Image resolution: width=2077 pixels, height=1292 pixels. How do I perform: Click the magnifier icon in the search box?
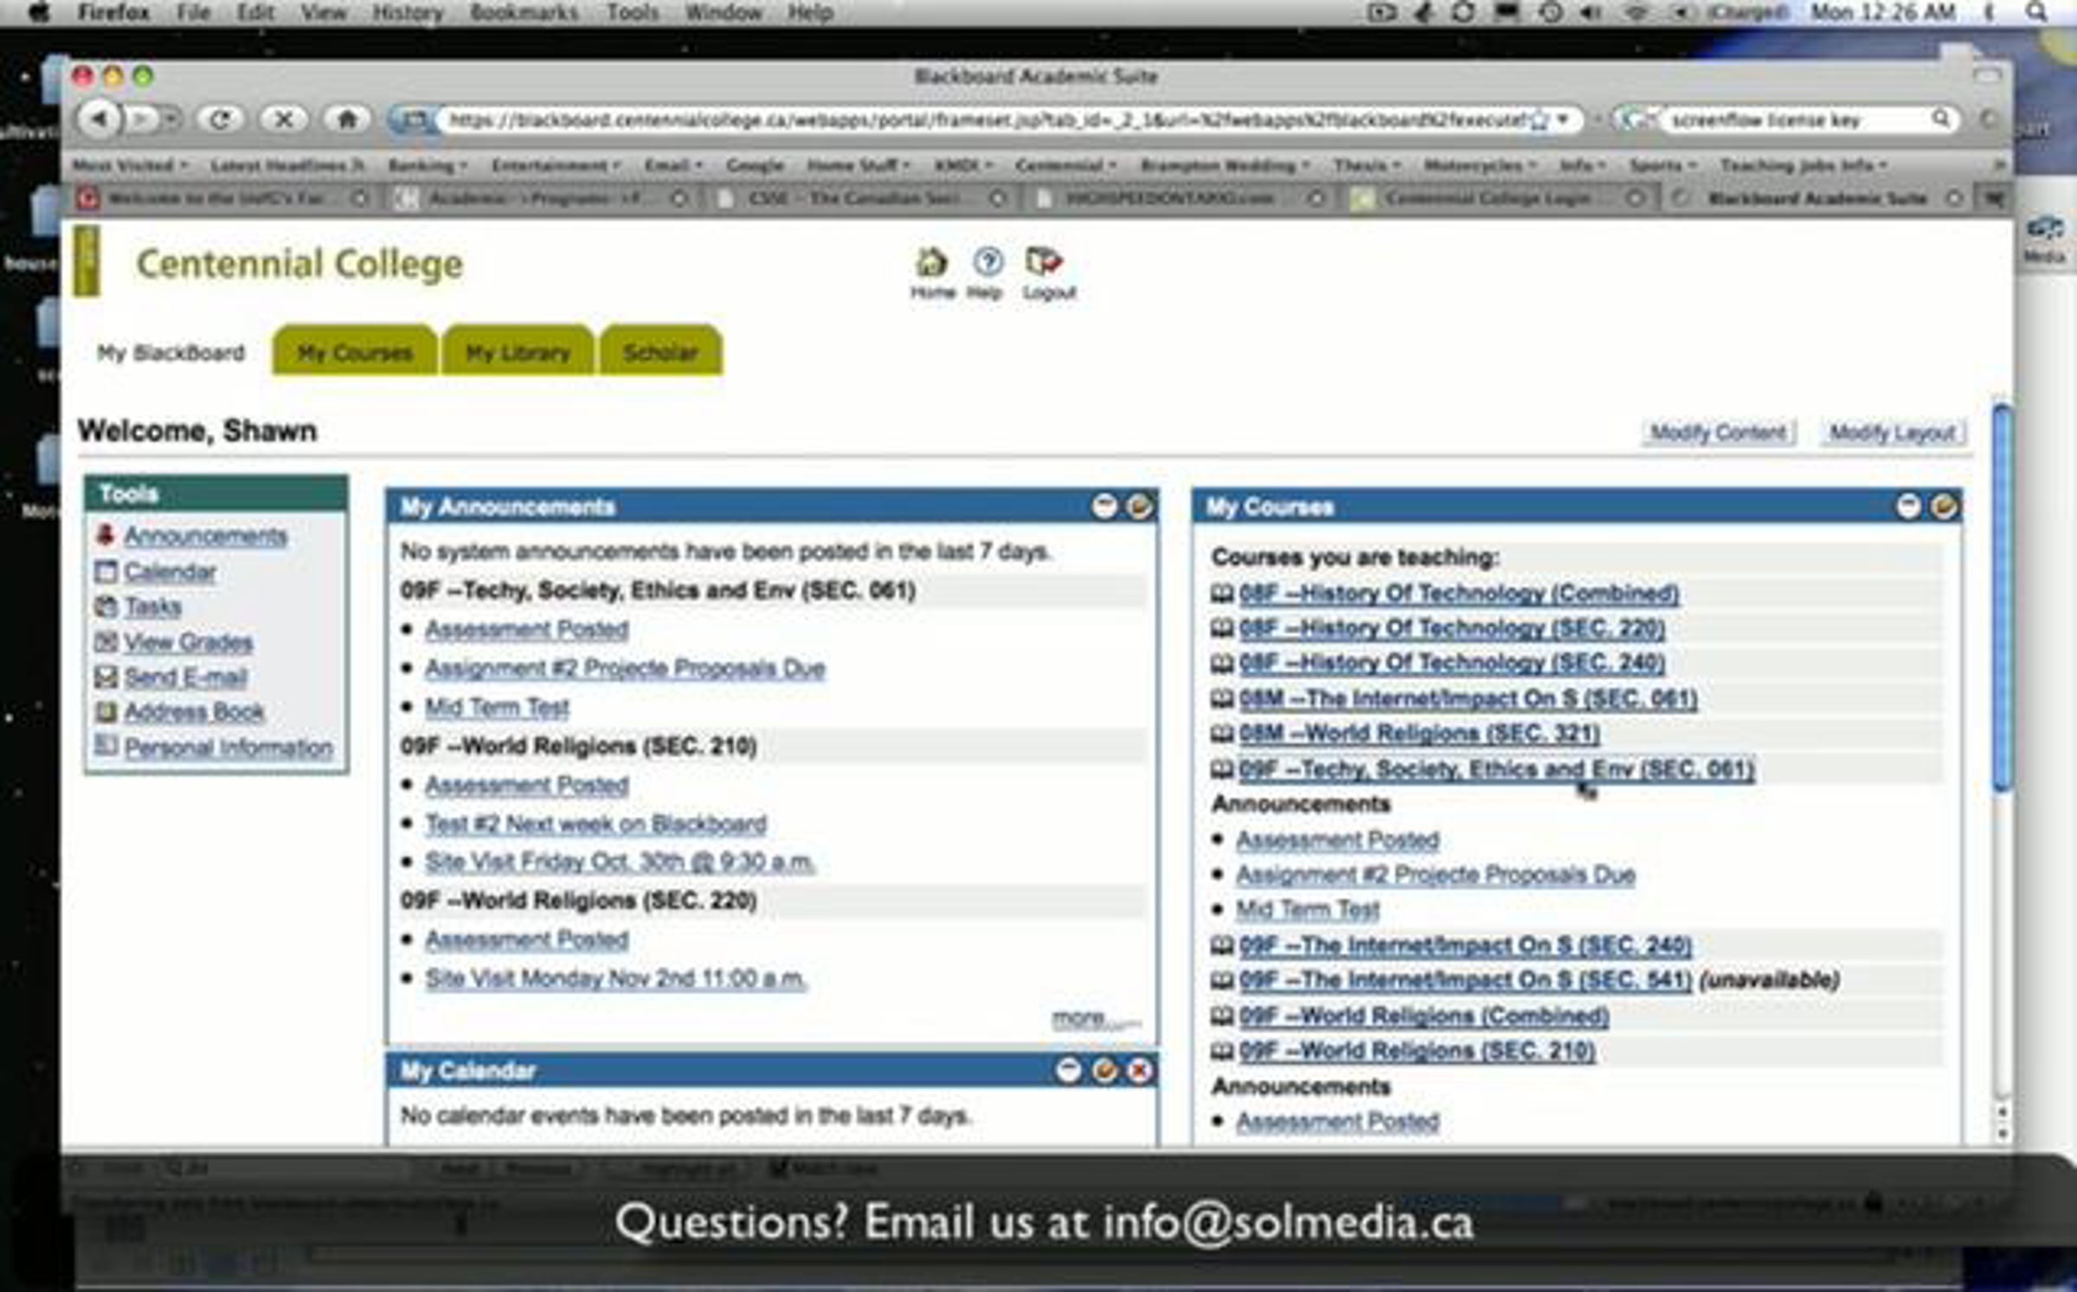point(1941,119)
